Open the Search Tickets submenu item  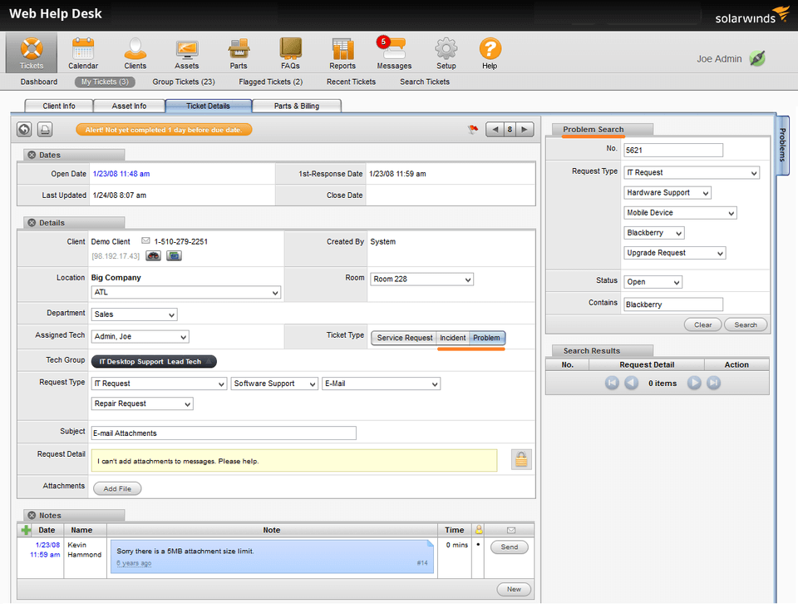(x=425, y=82)
